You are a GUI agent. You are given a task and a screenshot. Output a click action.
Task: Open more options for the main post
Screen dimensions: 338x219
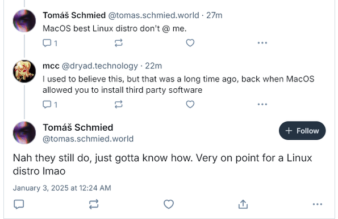(x=318, y=204)
